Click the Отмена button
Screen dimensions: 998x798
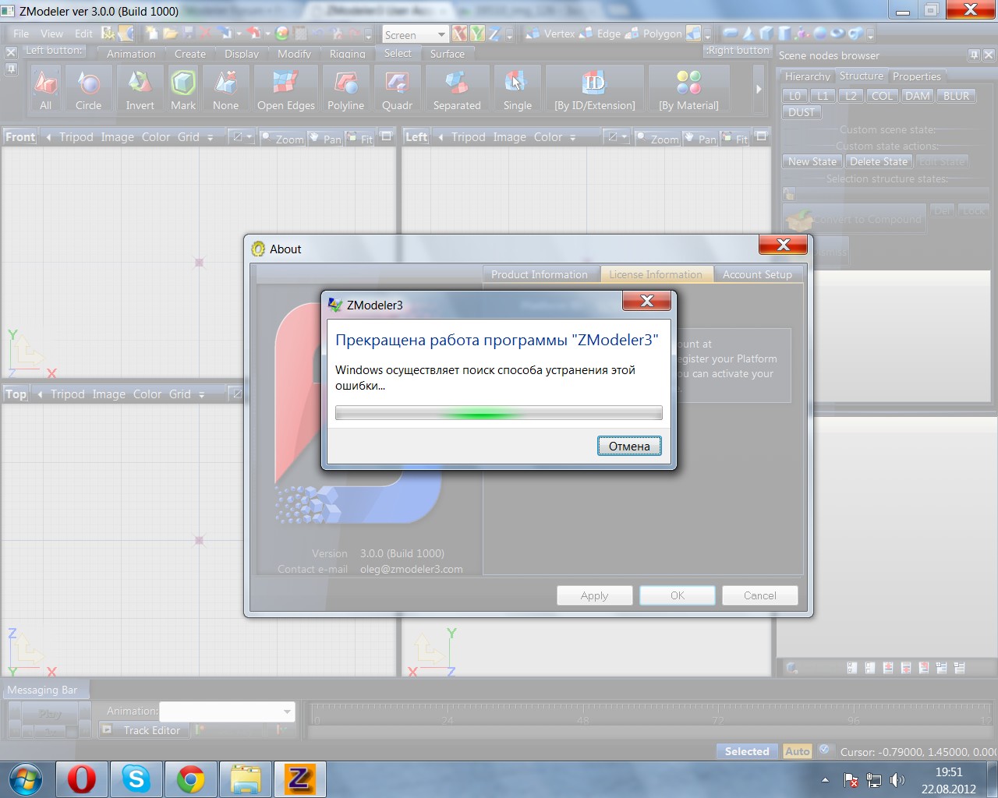coord(629,446)
